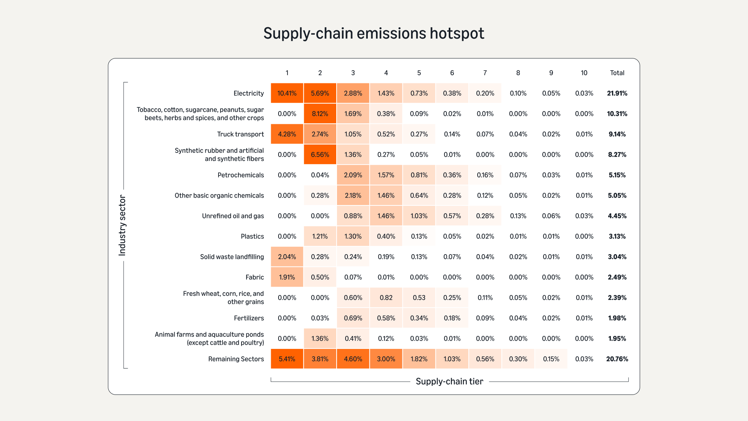Select the Solid waste landfilling 2.04% cell
The image size is (748, 421).
click(x=287, y=257)
